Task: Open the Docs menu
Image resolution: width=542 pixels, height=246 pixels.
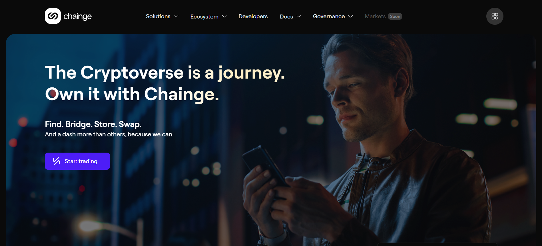Action: pos(290,17)
